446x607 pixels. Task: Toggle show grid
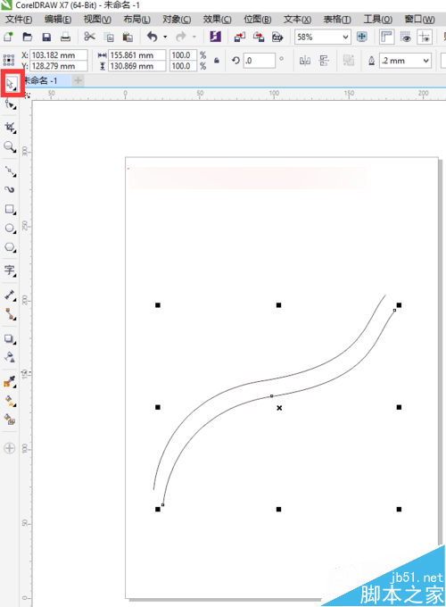pyautogui.click(x=405, y=37)
